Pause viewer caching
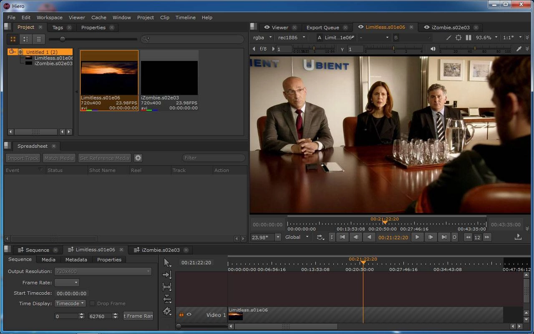 tap(469, 38)
